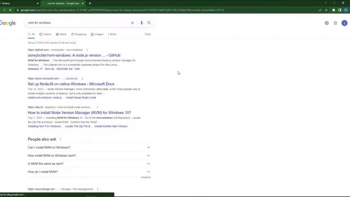The width and height of the screenshot is (350, 197).
Task: Close the nvm for windows tab
Action: pyautogui.click(x=83, y=3)
